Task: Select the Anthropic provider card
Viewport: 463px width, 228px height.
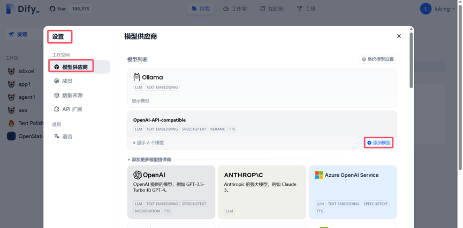Action: click(262, 192)
